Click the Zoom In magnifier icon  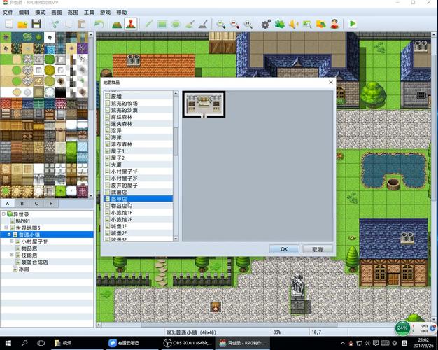(x=221, y=24)
